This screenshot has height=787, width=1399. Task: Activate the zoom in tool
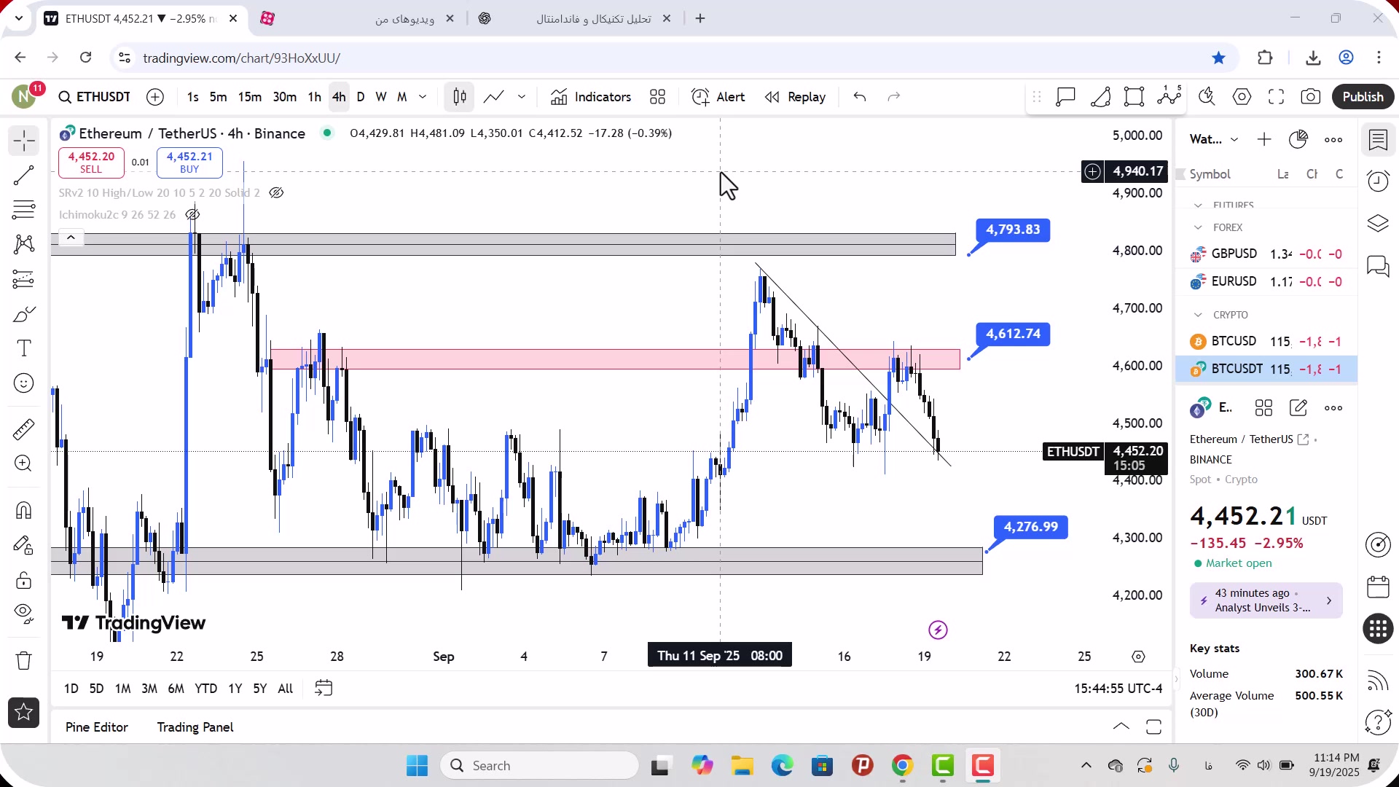click(24, 463)
